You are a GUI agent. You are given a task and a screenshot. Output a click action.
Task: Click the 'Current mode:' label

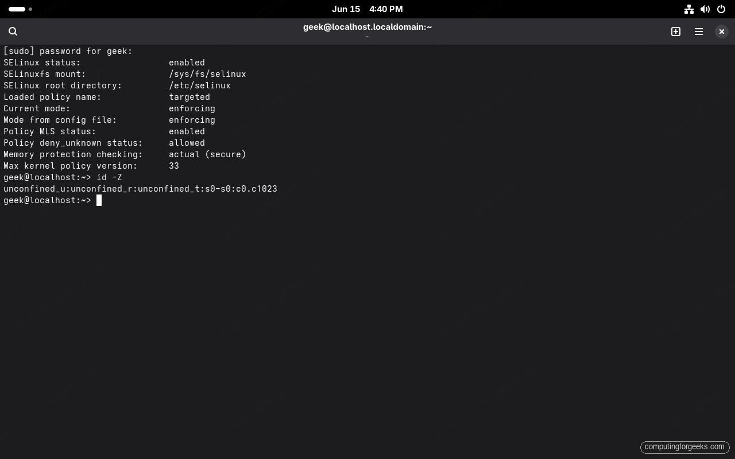click(x=37, y=108)
